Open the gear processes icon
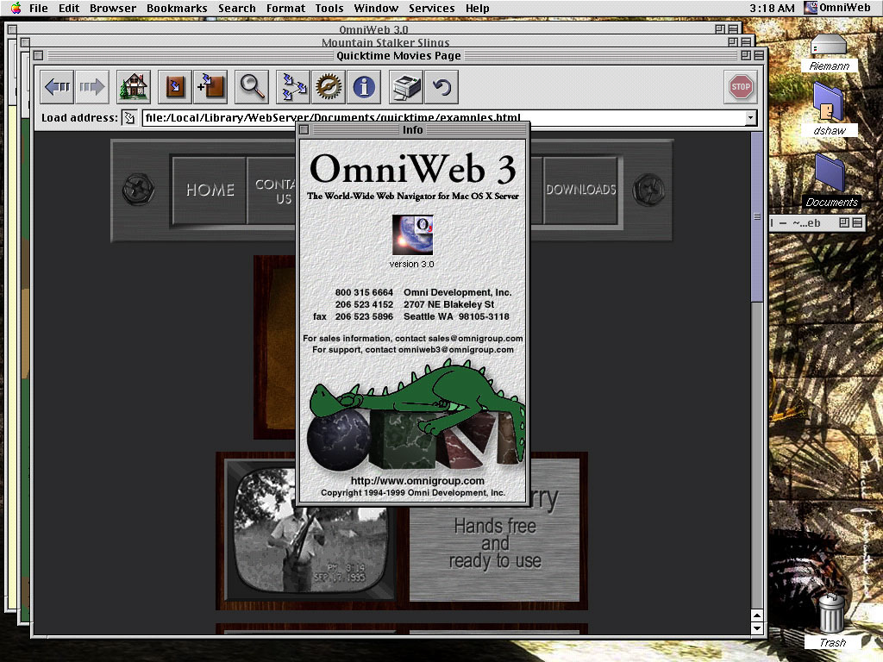The width and height of the screenshot is (883, 662). pos(329,87)
